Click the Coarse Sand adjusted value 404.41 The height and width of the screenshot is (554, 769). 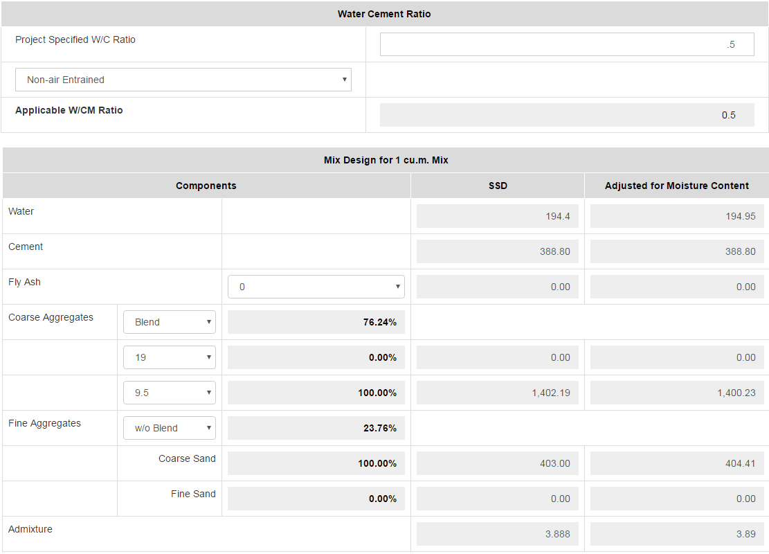coord(678,463)
